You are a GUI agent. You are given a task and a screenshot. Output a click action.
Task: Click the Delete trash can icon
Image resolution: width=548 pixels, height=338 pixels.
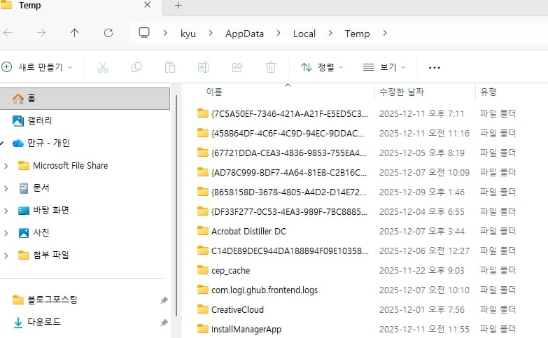click(271, 67)
